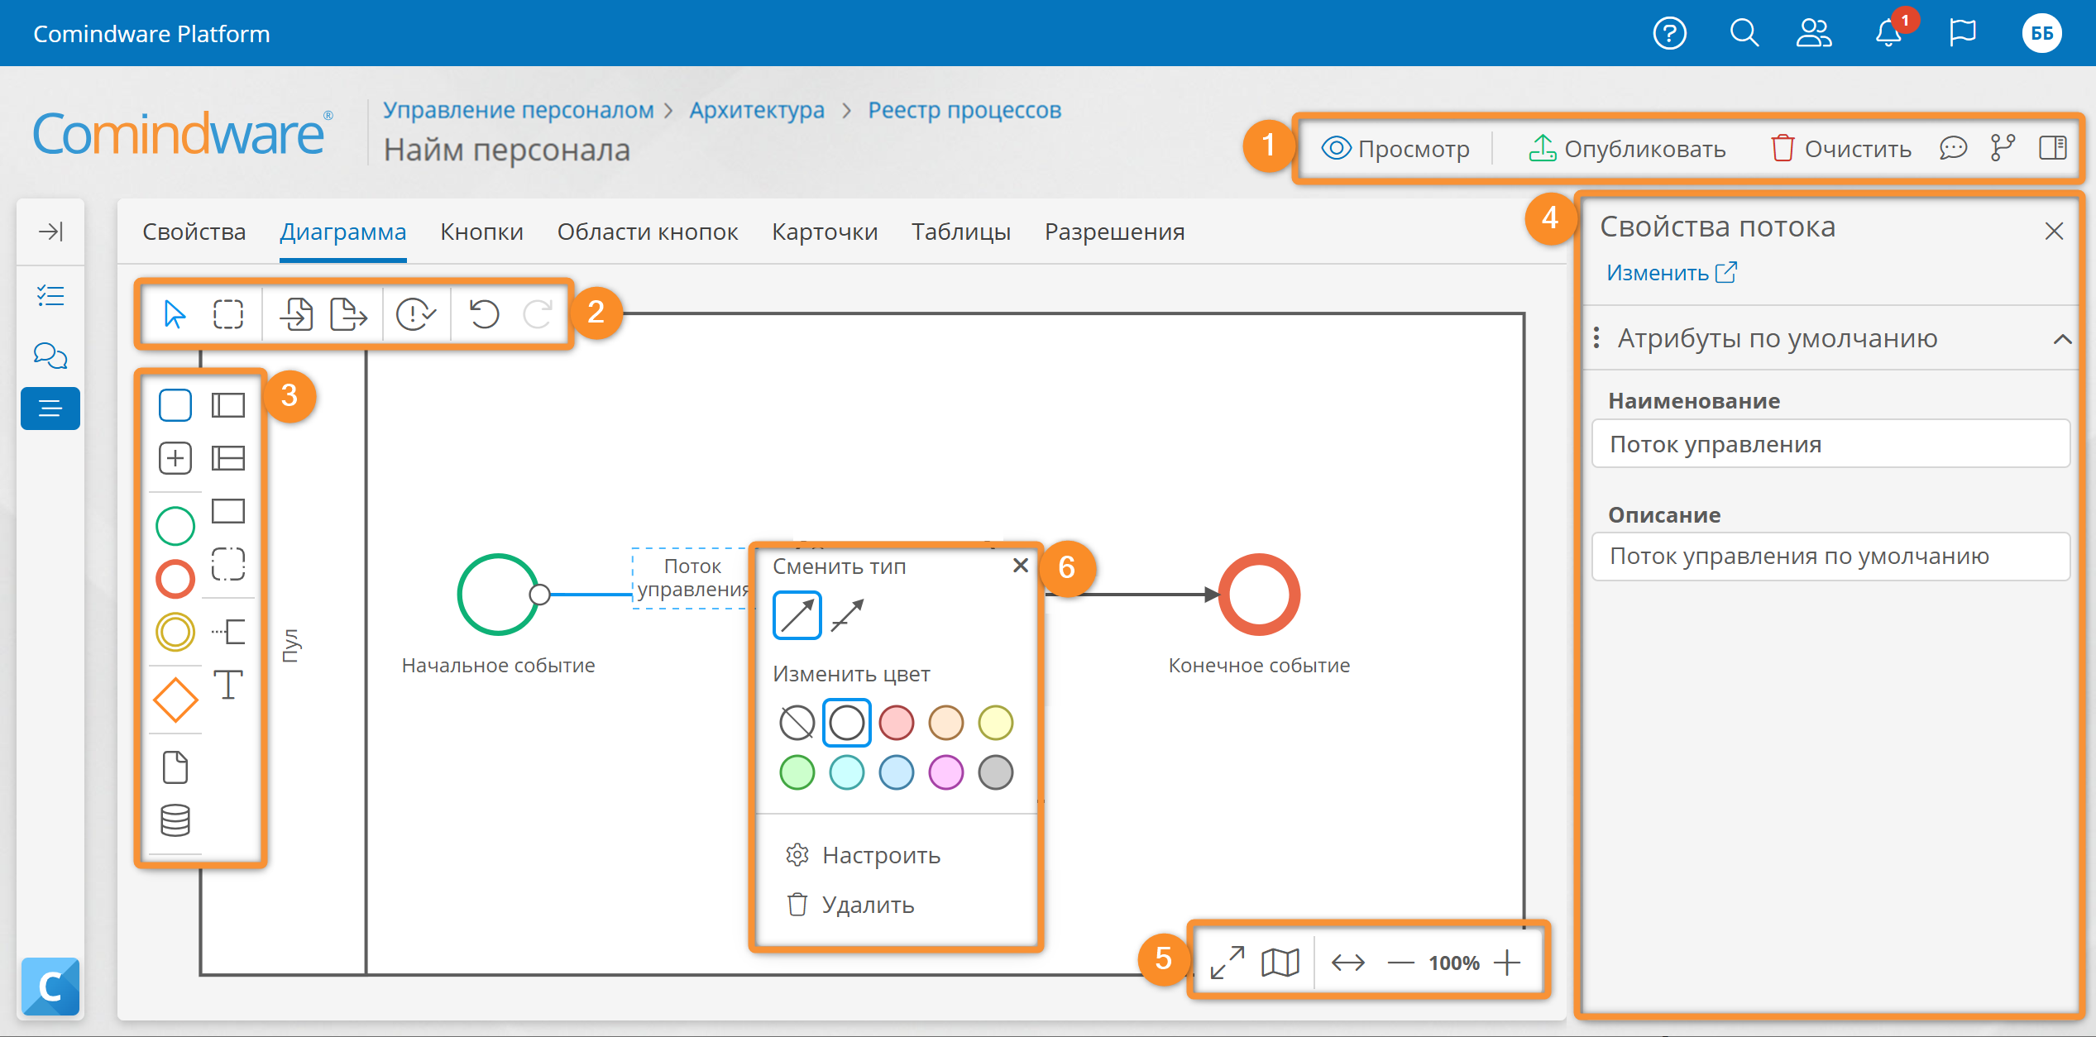Pick the data object document element

click(x=175, y=767)
